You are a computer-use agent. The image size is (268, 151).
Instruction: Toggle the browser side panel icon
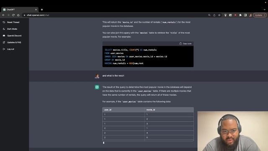coord(245,15)
